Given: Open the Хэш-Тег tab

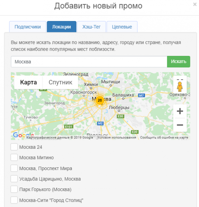Looking at the screenshot, I should click(91, 27).
